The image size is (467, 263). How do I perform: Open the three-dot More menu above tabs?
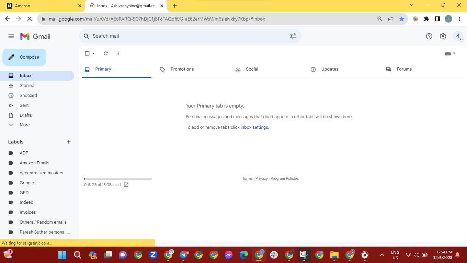coord(118,53)
